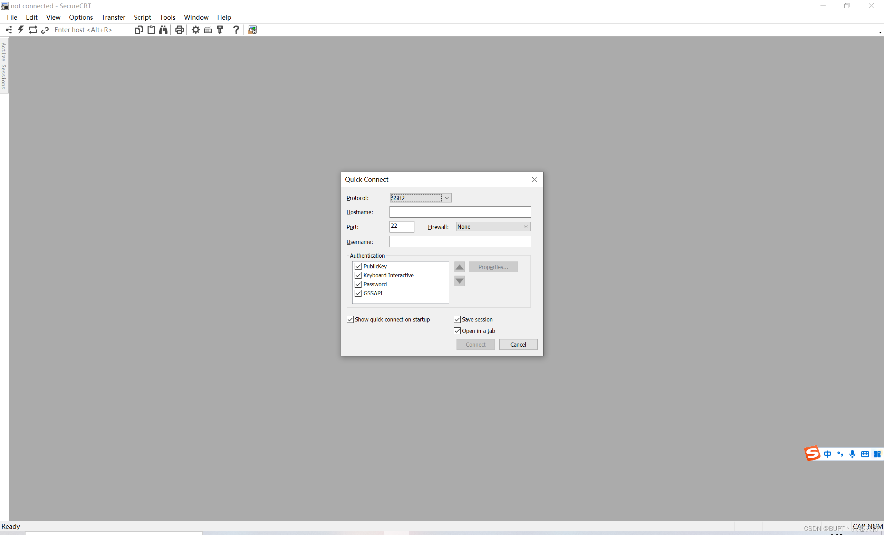Click the new session tab icon
Image resolution: width=884 pixels, height=535 pixels.
pyautogui.click(x=139, y=30)
